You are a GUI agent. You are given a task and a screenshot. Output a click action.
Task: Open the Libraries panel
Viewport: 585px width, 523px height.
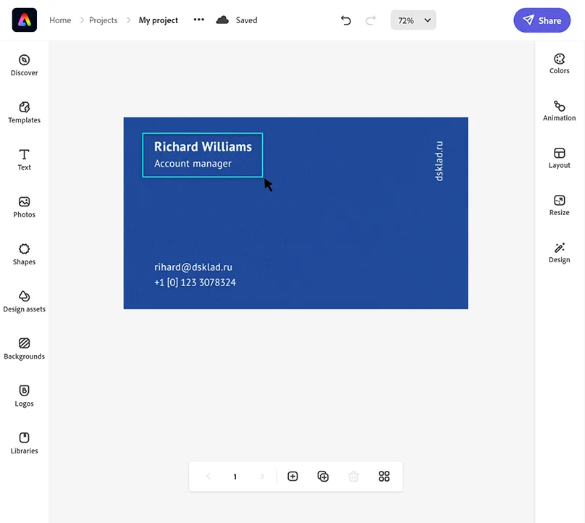click(x=24, y=442)
